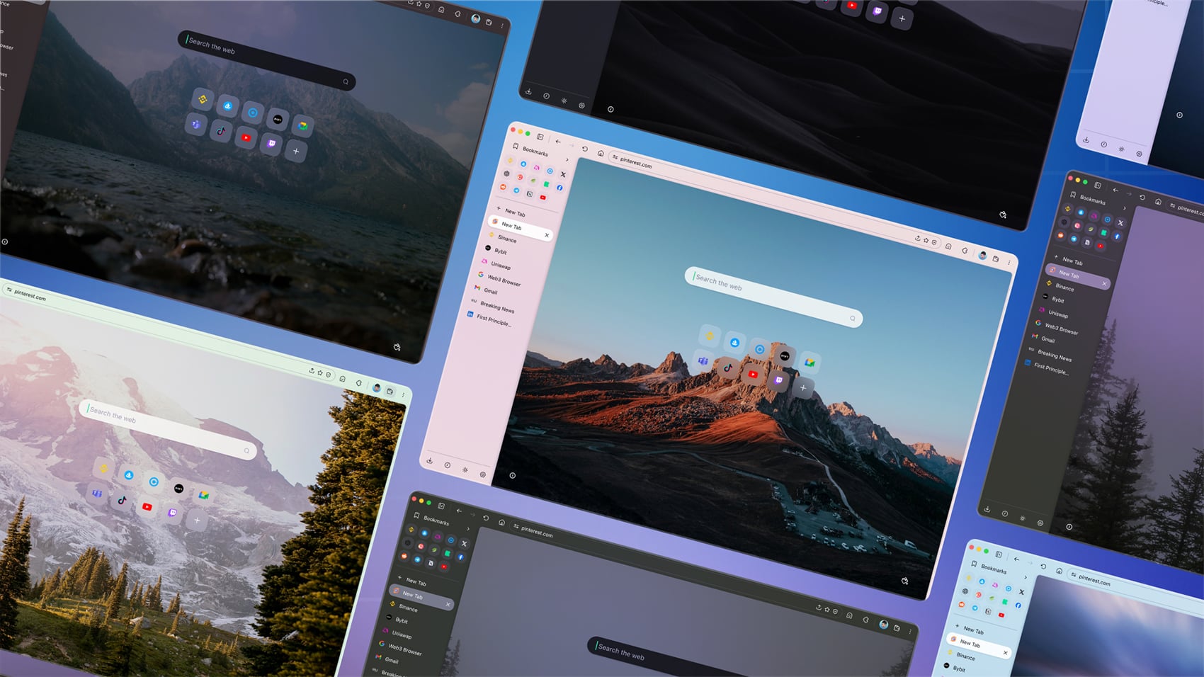
Task: Click the Facebook bookmark icon in the pink sidebar
Action: click(560, 188)
